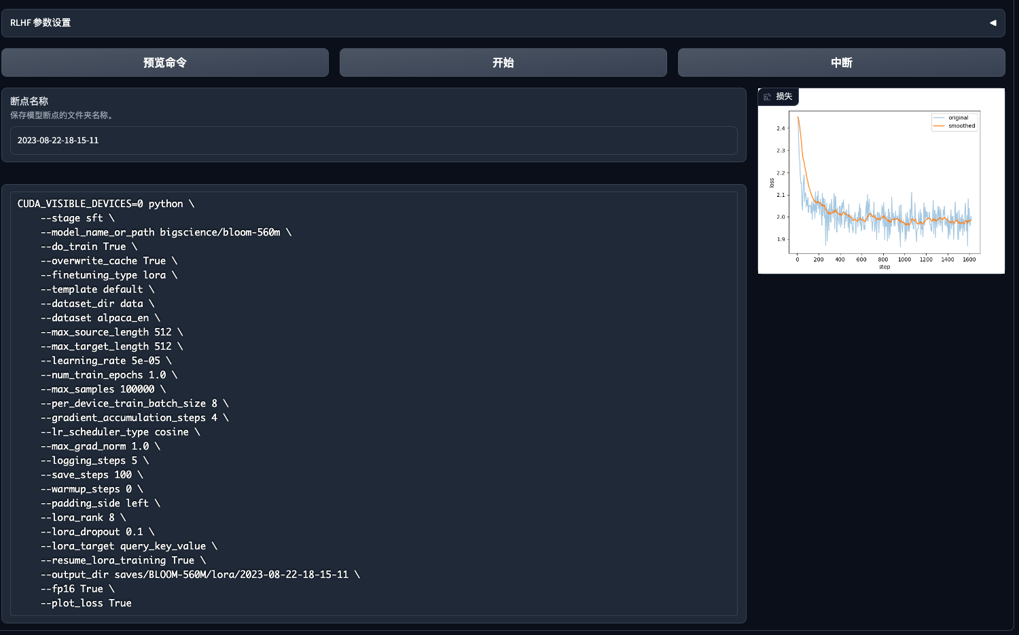Focus the 断点名称 checkpoint name field
The width and height of the screenshot is (1019, 635).
click(373, 141)
